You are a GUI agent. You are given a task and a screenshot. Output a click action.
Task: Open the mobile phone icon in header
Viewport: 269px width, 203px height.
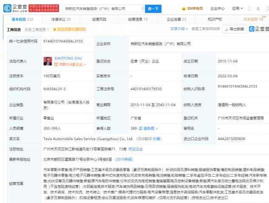tap(249, 8)
